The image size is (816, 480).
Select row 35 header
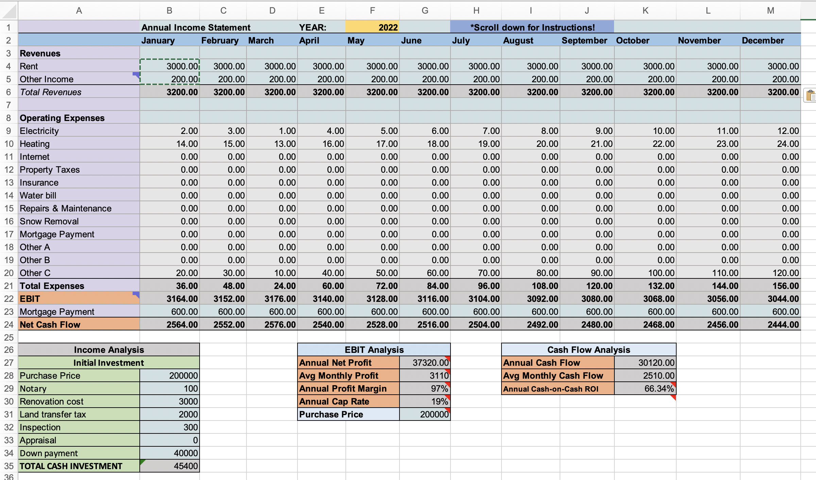pos(9,466)
